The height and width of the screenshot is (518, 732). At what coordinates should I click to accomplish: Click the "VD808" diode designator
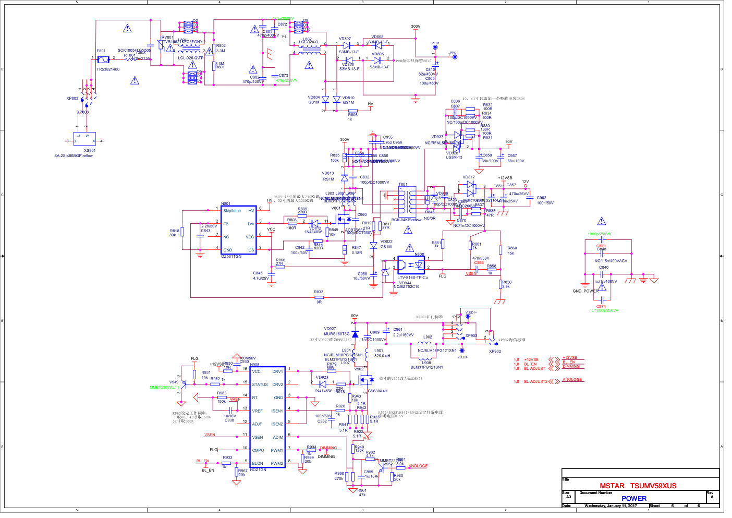(x=377, y=37)
